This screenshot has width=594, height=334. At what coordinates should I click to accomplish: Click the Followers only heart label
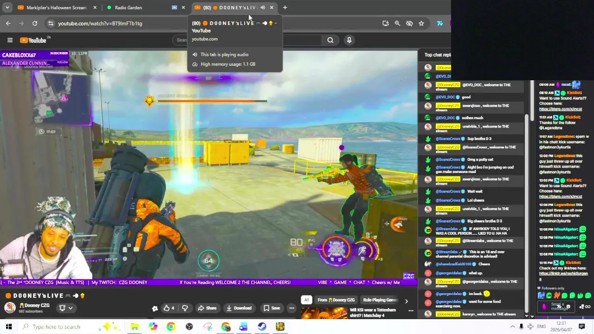[x=551, y=288]
